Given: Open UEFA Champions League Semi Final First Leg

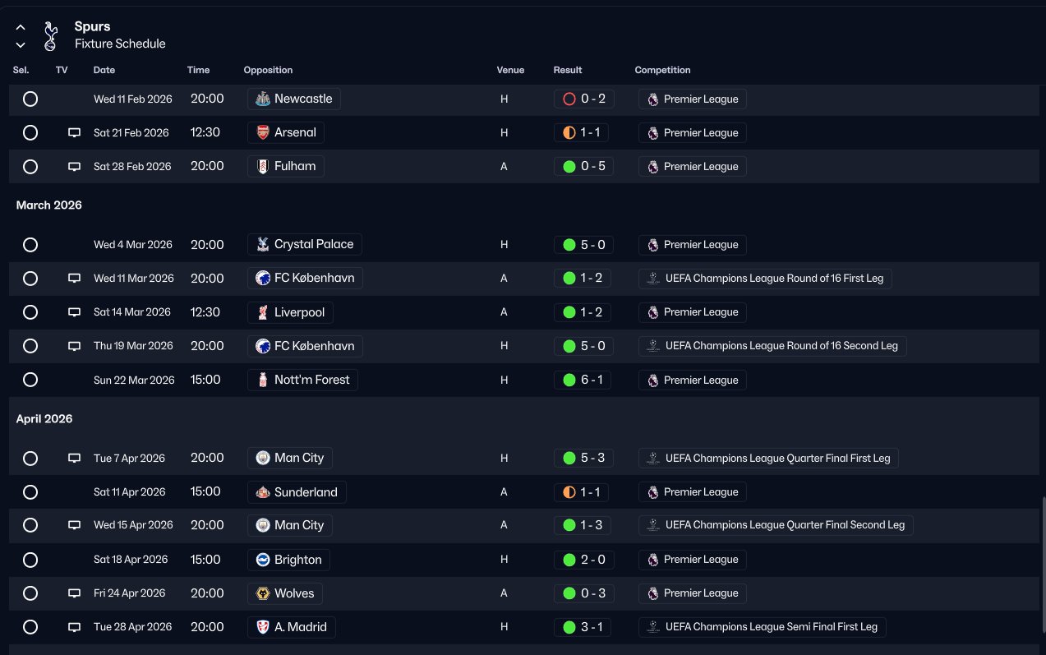Looking at the screenshot, I should pyautogui.click(x=762, y=627).
